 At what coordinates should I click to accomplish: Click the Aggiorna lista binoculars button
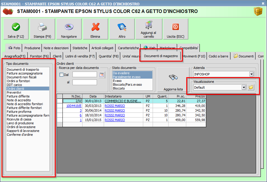click(x=173, y=80)
